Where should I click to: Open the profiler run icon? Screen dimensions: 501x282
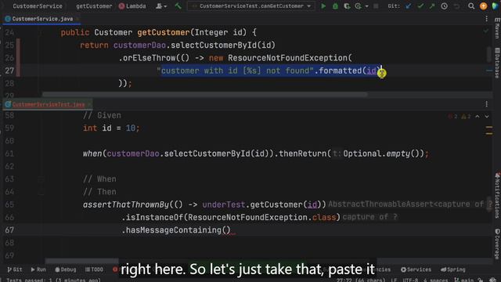[x=359, y=6]
